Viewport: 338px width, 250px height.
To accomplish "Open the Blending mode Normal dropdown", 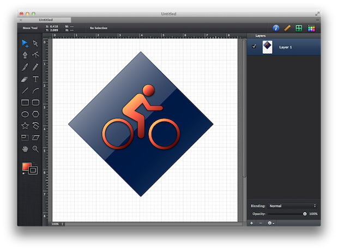I will pyautogui.click(x=293, y=206).
